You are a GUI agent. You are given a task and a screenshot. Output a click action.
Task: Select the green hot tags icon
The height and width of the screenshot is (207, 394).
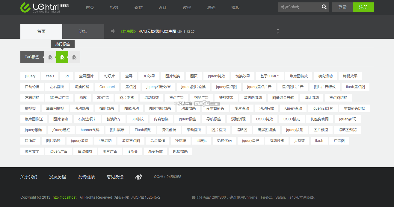62,57
